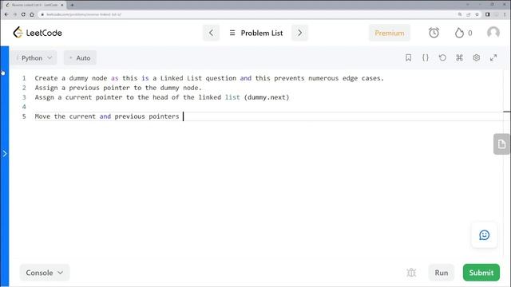Viewport: 511px width, 287px height.
Task: Click line 2 'Assign a previous pointer'
Action: tap(82, 88)
